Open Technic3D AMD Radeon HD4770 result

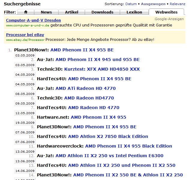point(89,98)
